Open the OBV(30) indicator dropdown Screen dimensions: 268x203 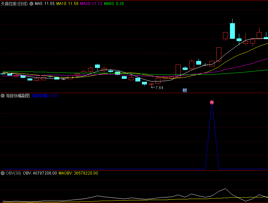click(3, 173)
